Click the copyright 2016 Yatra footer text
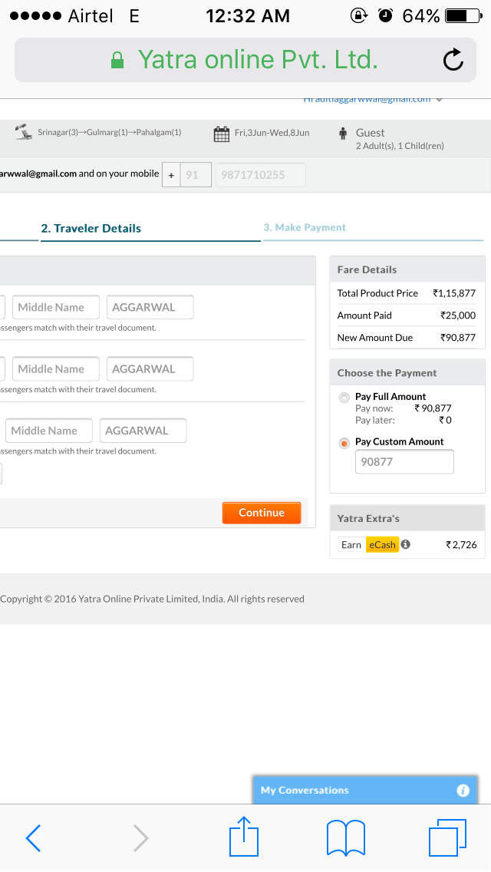The image size is (491, 872). pos(153,599)
